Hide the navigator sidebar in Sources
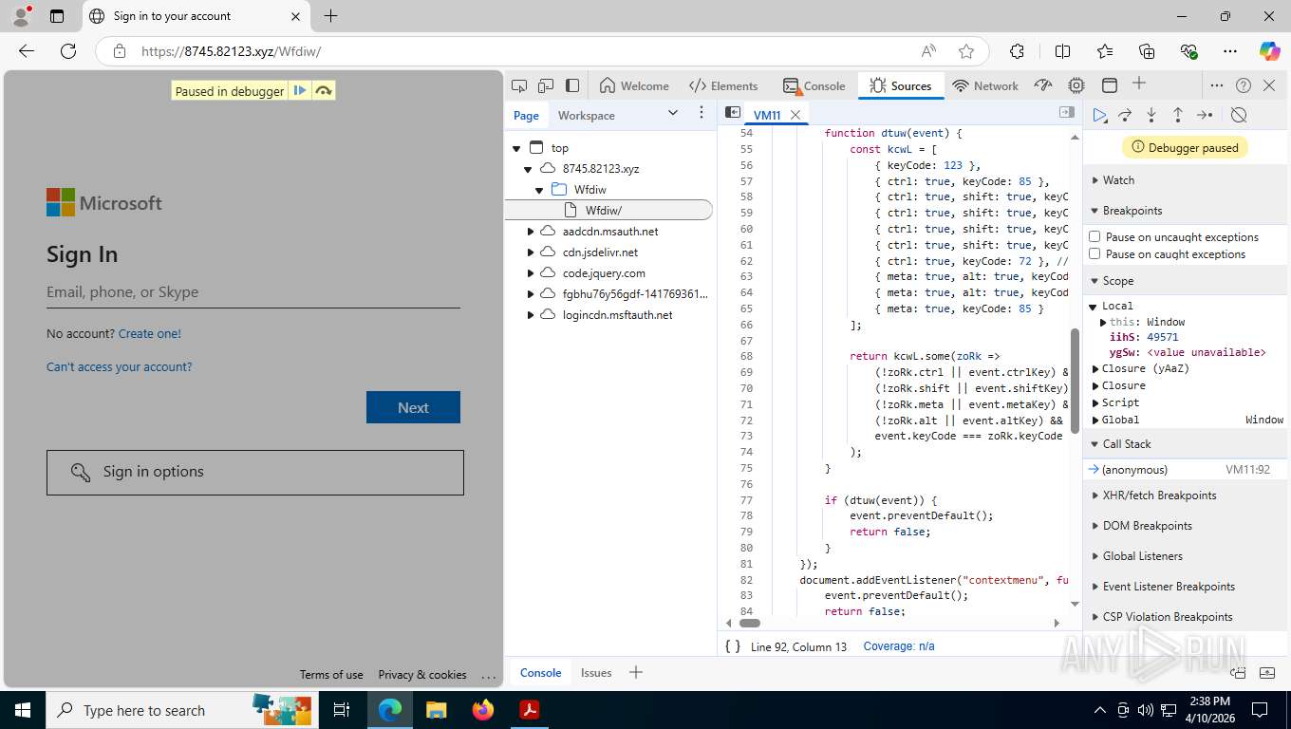This screenshot has width=1291, height=729. point(733,113)
